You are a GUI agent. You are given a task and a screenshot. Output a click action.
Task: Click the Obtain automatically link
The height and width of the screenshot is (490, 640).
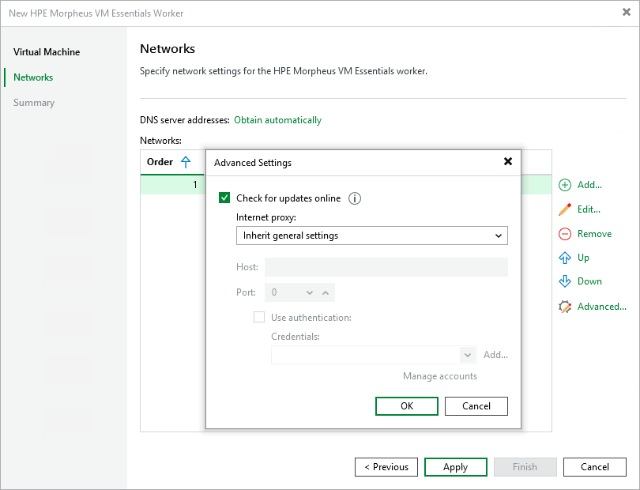click(x=277, y=120)
